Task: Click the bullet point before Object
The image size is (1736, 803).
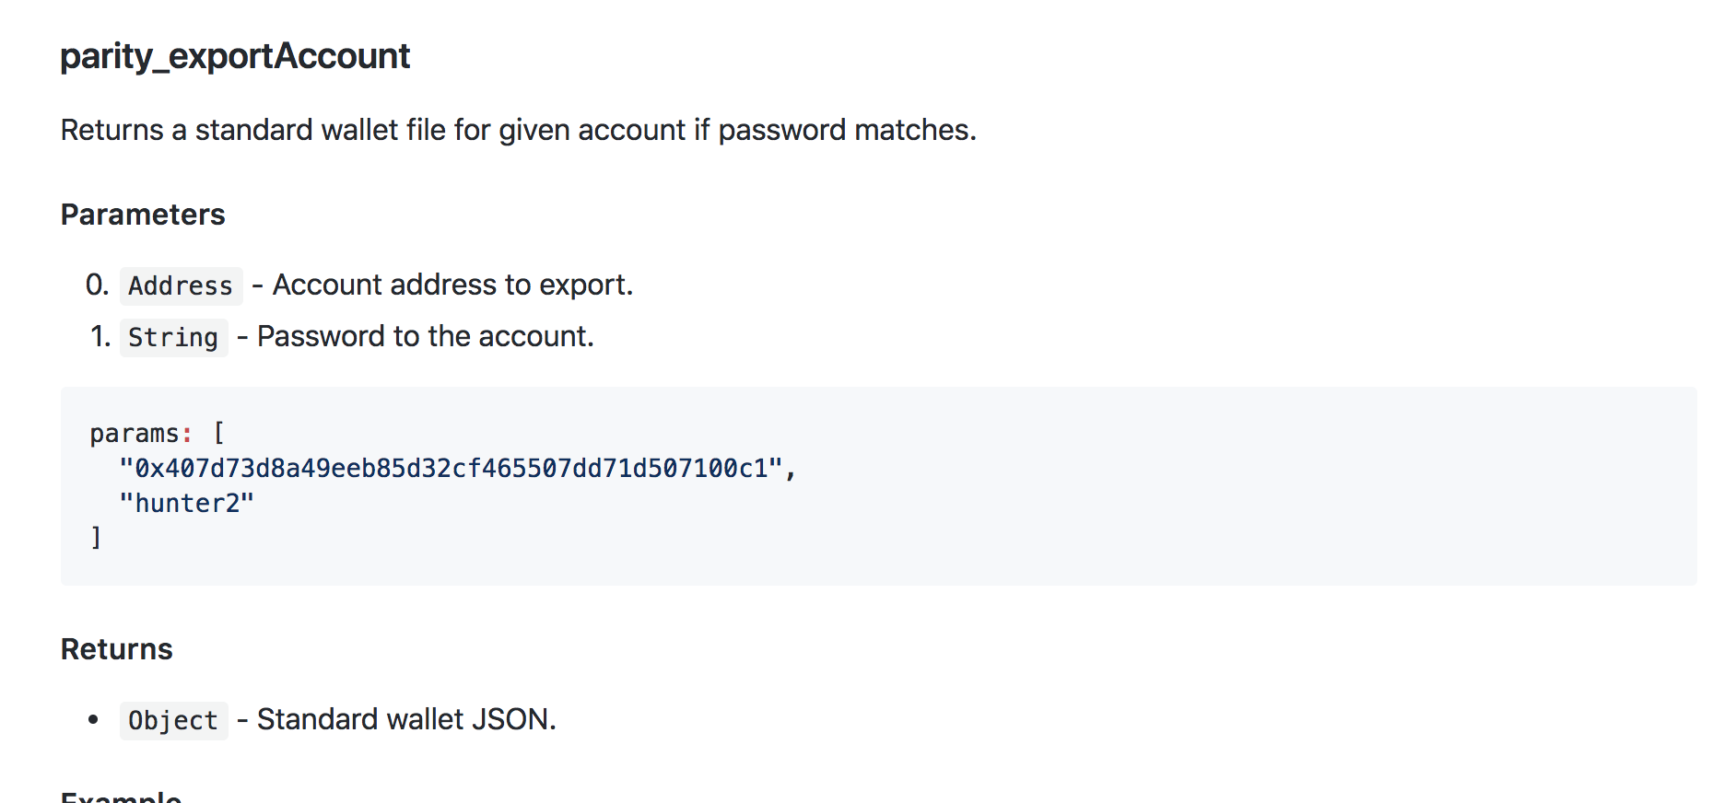Action: [93, 719]
